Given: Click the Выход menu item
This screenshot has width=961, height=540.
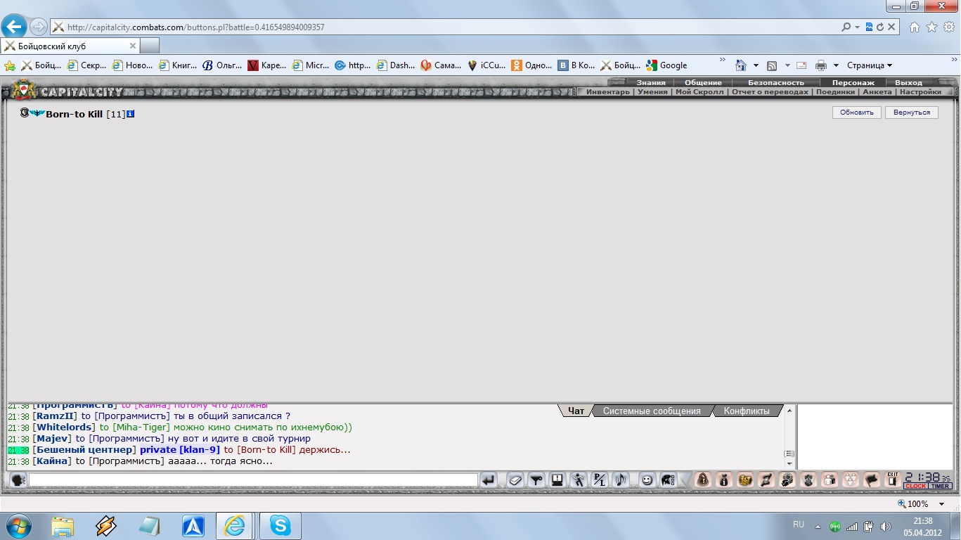Looking at the screenshot, I should click(x=908, y=82).
